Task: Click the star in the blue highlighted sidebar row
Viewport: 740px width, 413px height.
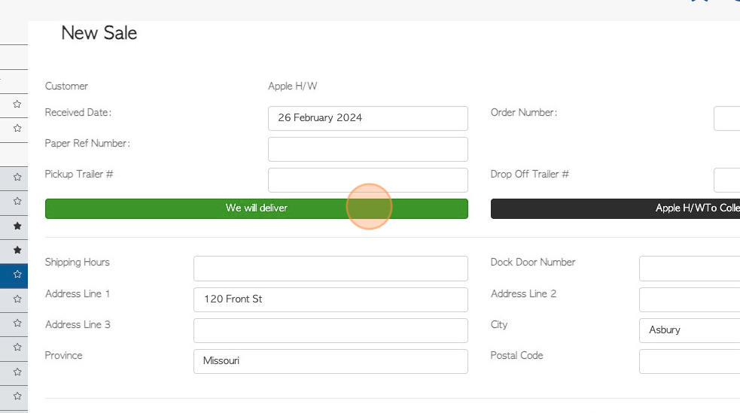Action: pos(17,275)
